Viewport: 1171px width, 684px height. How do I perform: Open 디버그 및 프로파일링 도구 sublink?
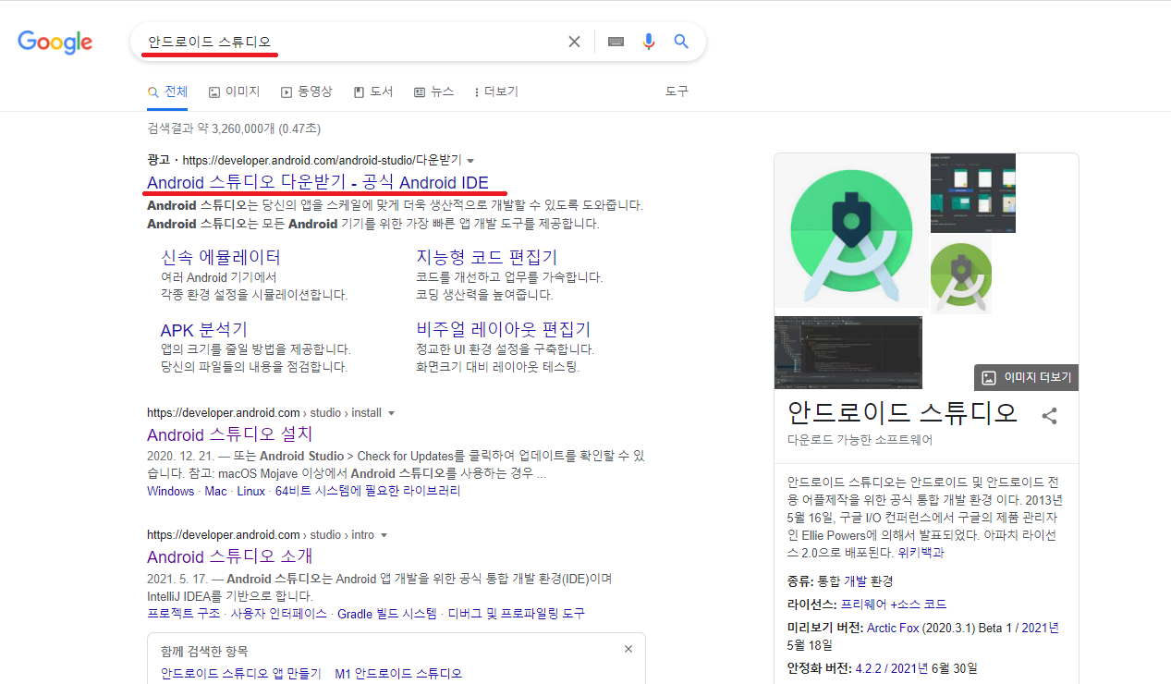tap(517, 614)
